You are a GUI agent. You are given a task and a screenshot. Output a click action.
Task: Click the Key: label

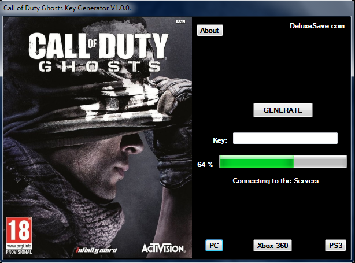tap(220, 140)
